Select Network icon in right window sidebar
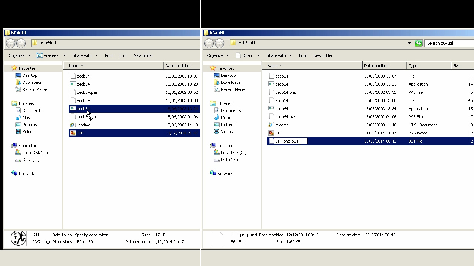The width and height of the screenshot is (474, 266). pos(213,173)
